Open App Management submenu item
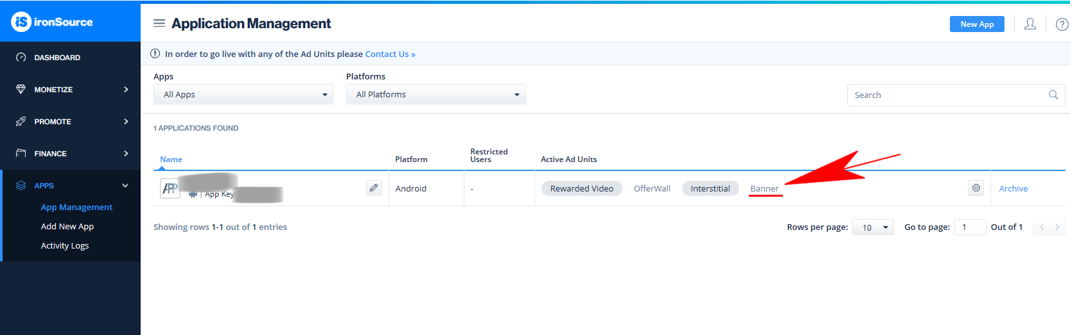The height and width of the screenshot is (335, 1070). pyautogui.click(x=76, y=207)
